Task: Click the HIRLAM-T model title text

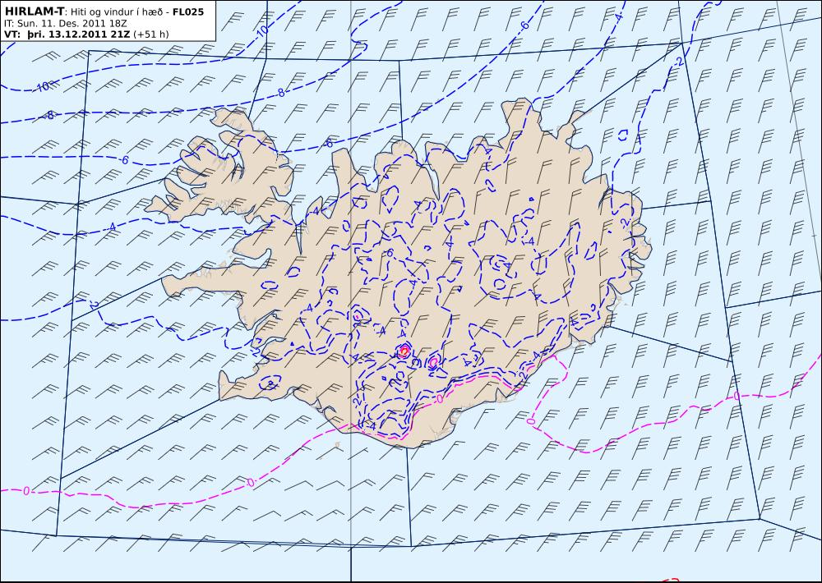Action: pos(35,11)
